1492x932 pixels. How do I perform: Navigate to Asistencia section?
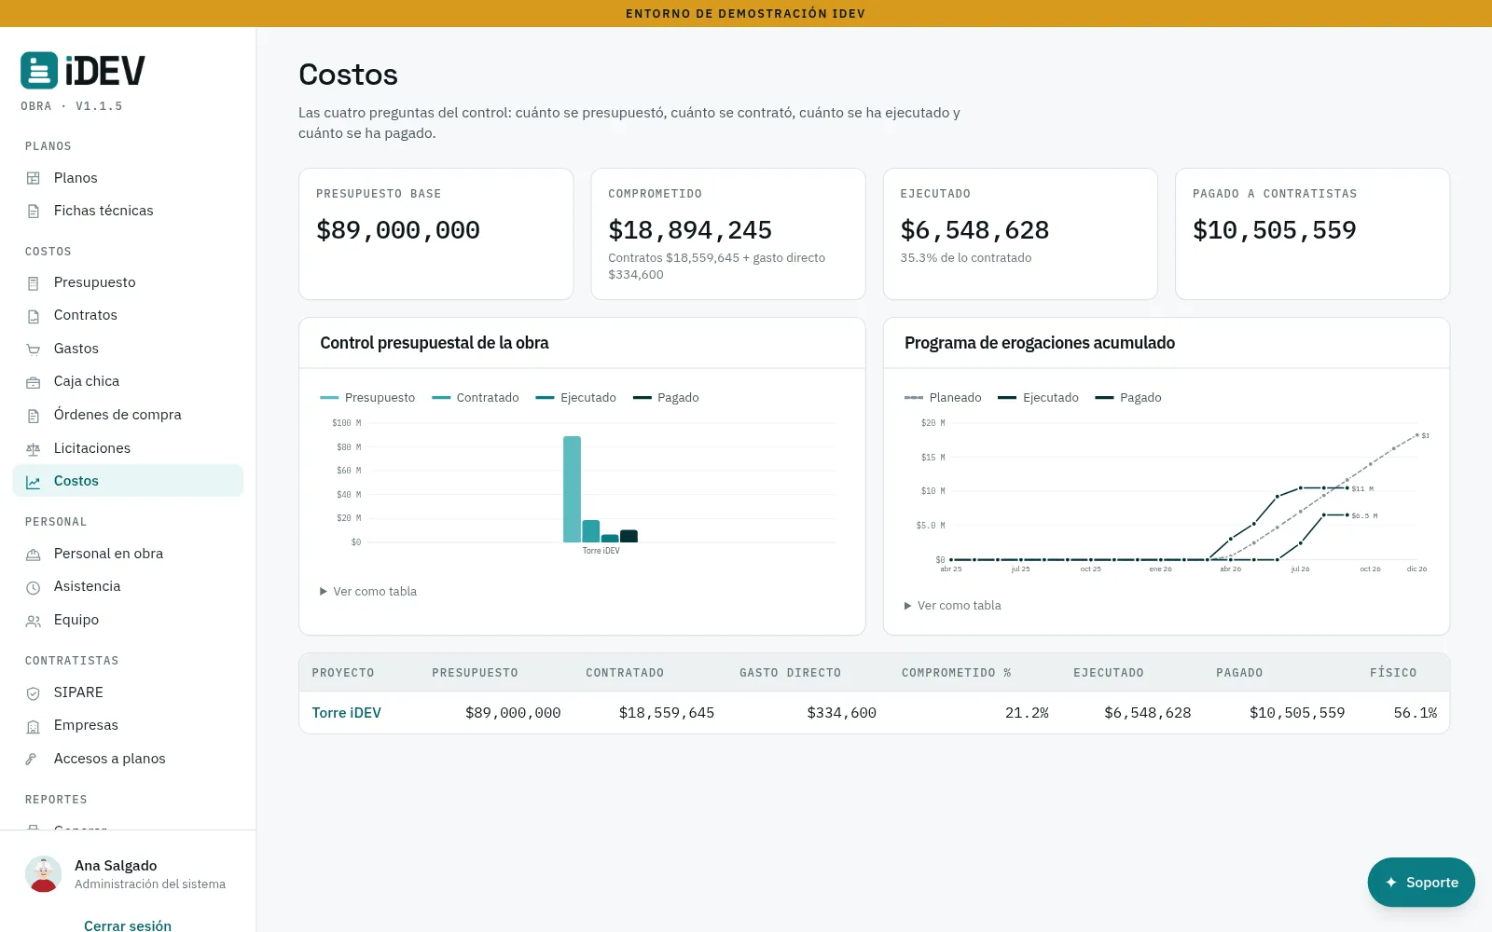(128, 586)
